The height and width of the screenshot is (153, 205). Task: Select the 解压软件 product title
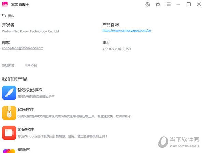coord(26,110)
